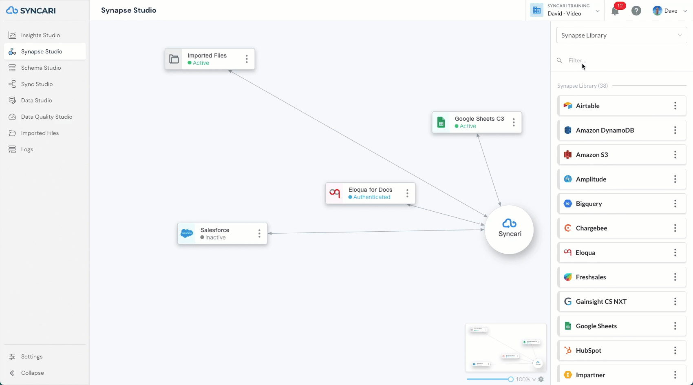The height and width of the screenshot is (385, 693).
Task: Click the folder icon on Imported Files node
Action: (174, 59)
